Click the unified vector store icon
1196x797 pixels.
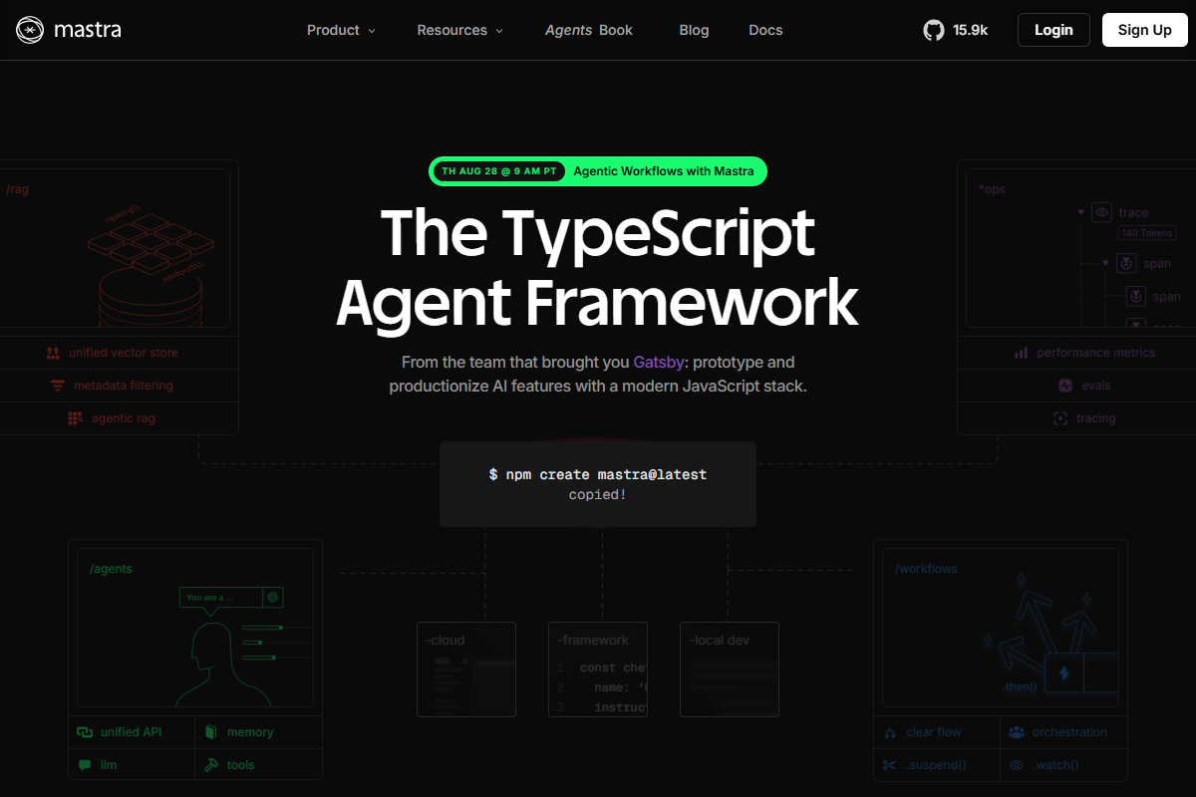(x=53, y=353)
